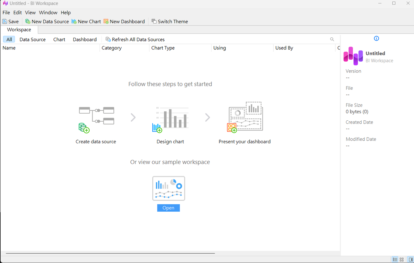The image size is (414, 263).
Task: Click the File Size value 0 bytes (0)
Action: click(357, 112)
